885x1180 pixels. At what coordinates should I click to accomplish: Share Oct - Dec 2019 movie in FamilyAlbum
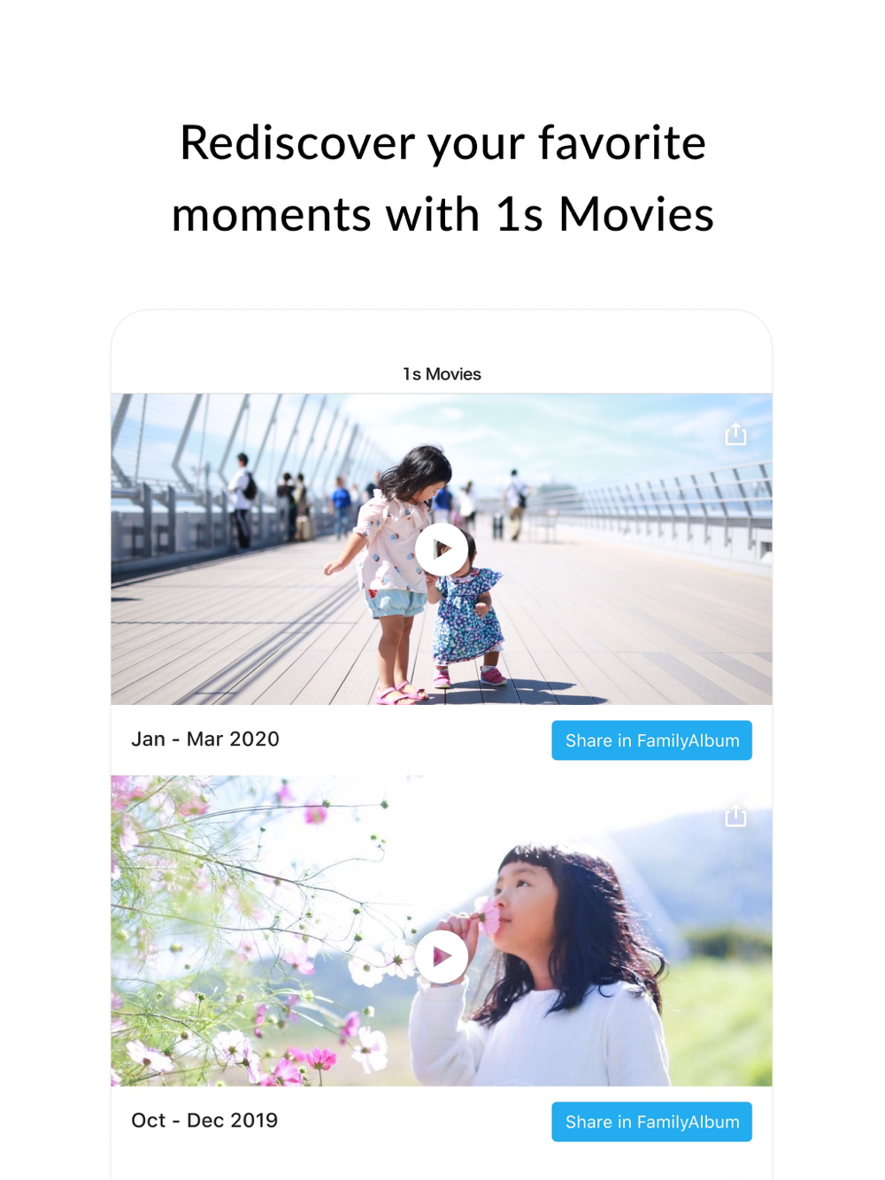(651, 1122)
